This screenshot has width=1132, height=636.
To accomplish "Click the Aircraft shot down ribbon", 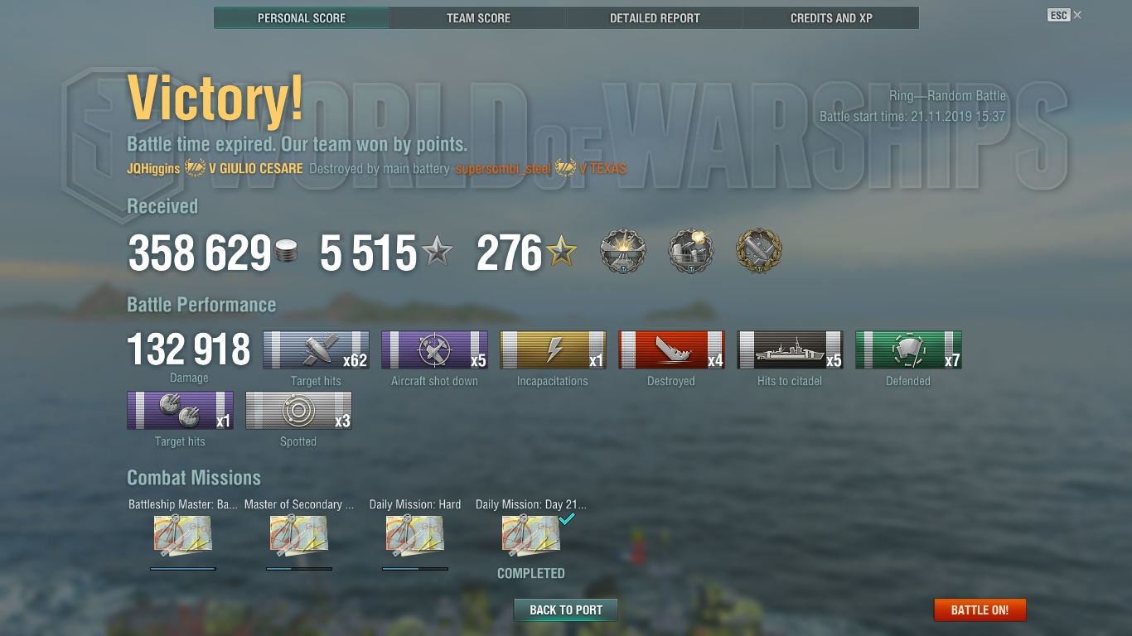I will (434, 350).
